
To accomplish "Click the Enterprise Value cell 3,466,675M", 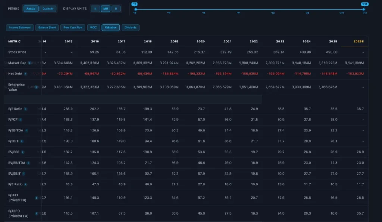I will (x=328, y=87).
